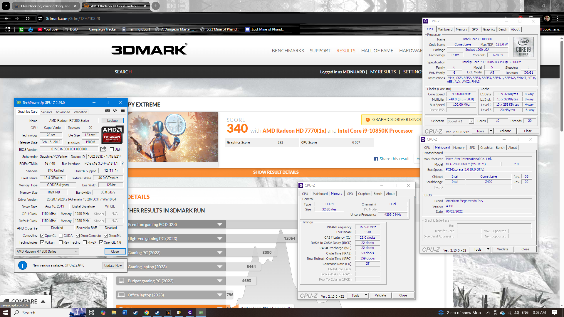The width and height of the screenshot is (564, 317).
Task: Open Task View from the taskbar
Action: coord(92,313)
